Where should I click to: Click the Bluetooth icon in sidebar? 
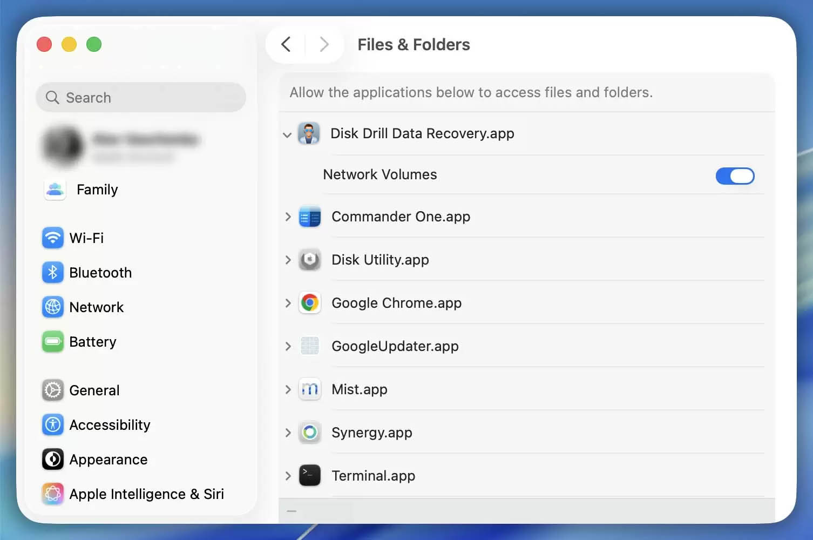(x=53, y=273)
